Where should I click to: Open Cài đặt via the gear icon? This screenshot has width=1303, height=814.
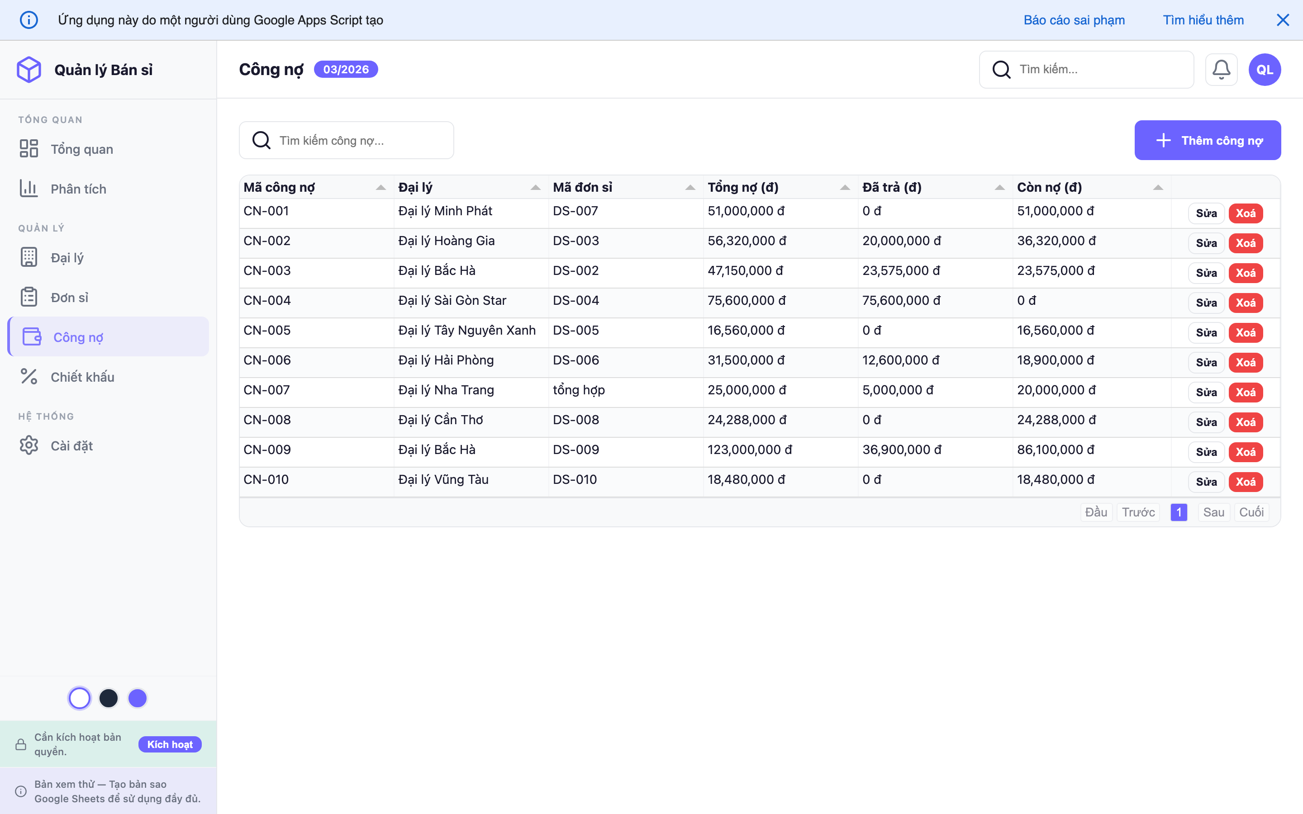pos(29,445)
